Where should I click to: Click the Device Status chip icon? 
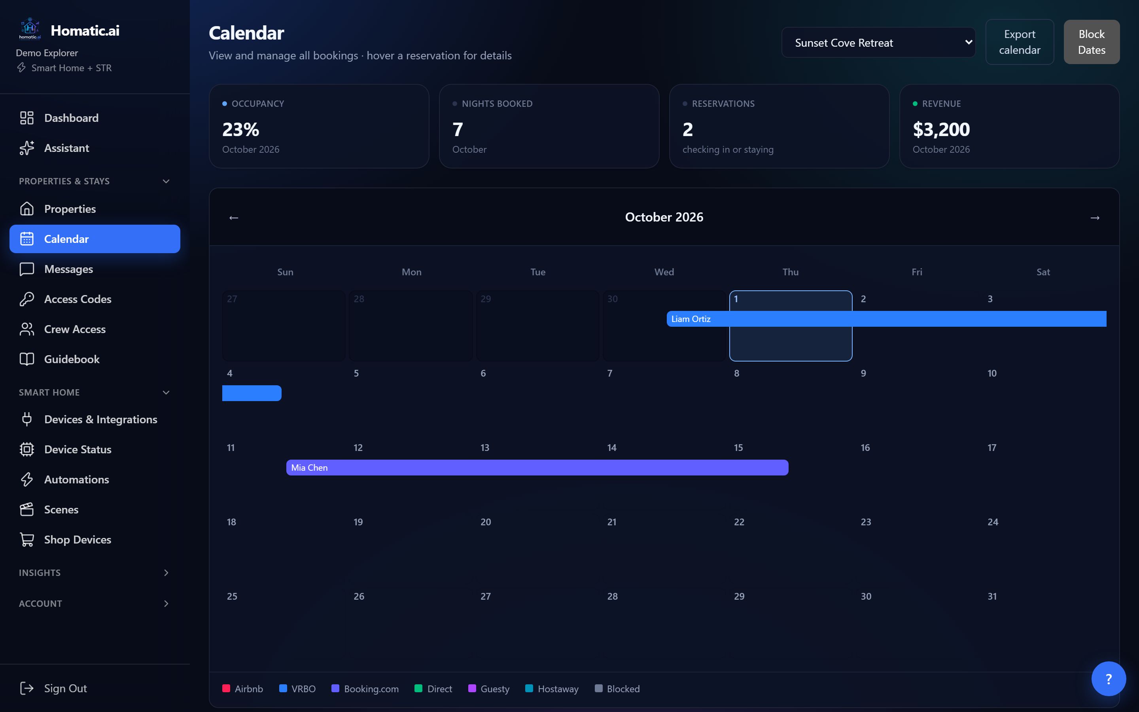pos(27,449)
